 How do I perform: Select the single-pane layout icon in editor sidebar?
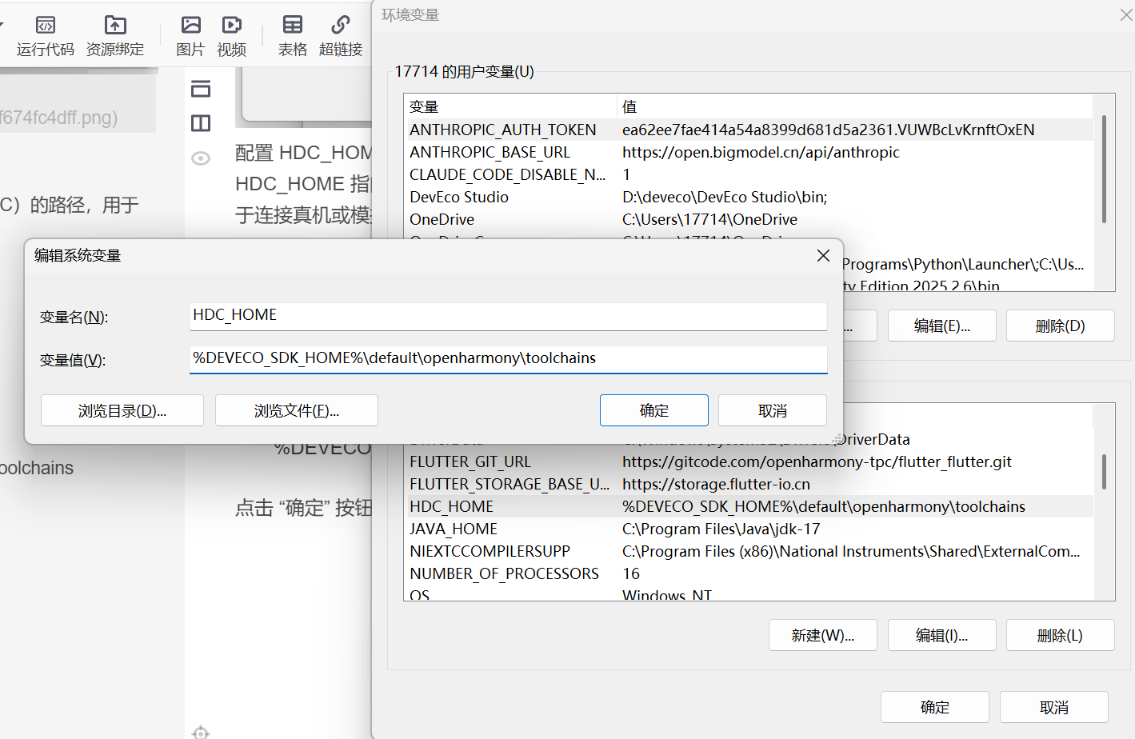pyautogui.click(x=201, y=89)
